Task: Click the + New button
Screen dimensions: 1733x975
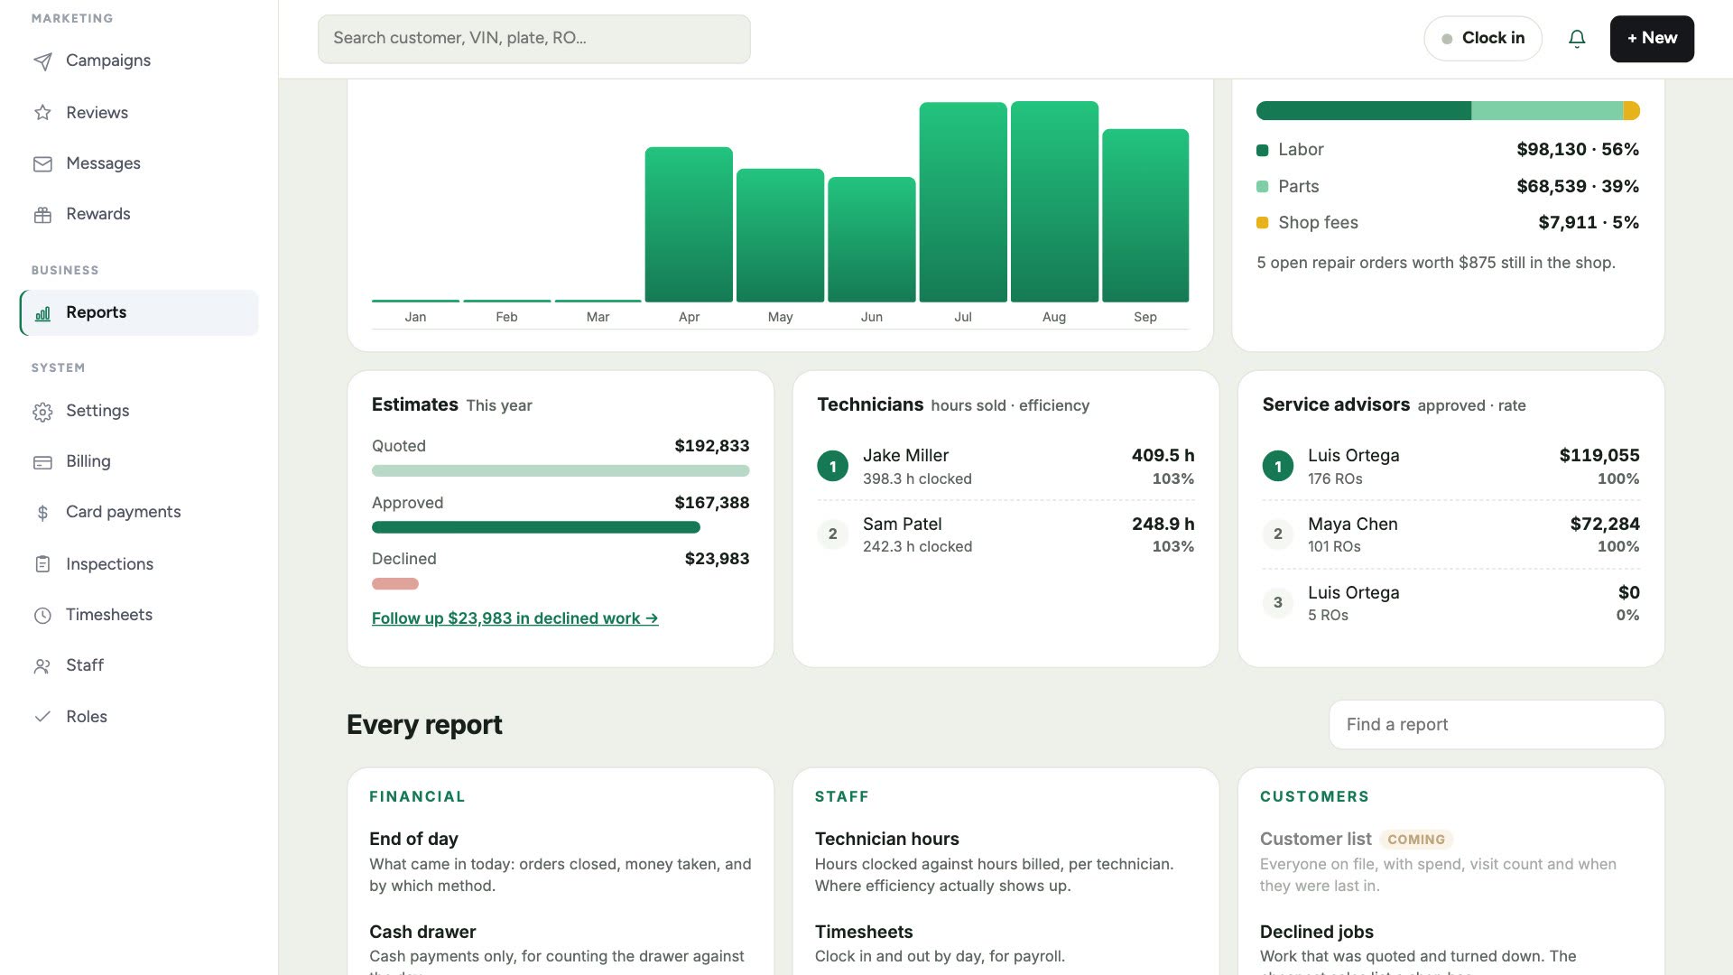Action: point(1652,39)
